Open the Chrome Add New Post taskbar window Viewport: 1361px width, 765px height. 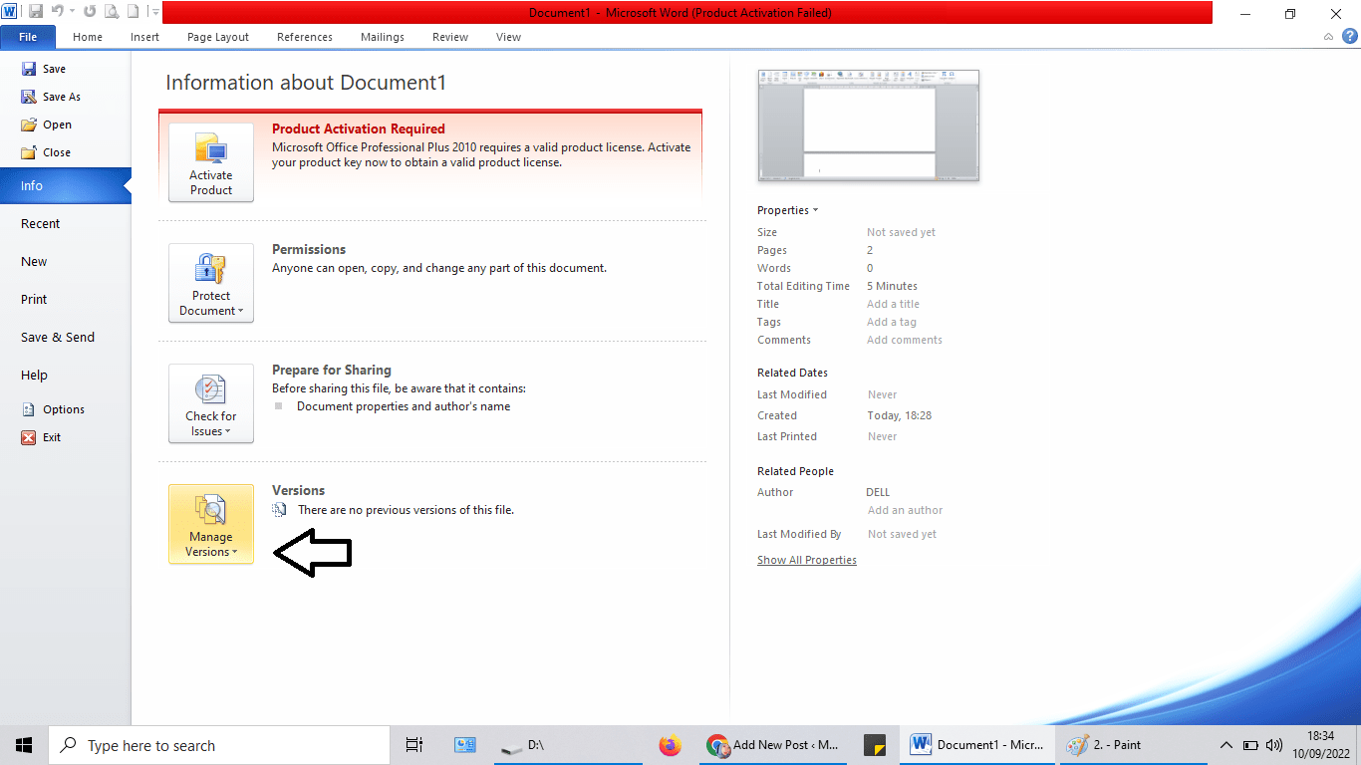[774, 745]
